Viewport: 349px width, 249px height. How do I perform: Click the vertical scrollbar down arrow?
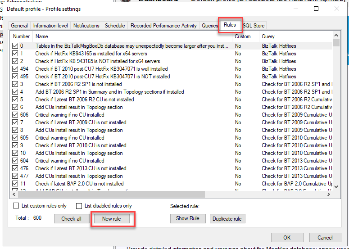(336, 187)
